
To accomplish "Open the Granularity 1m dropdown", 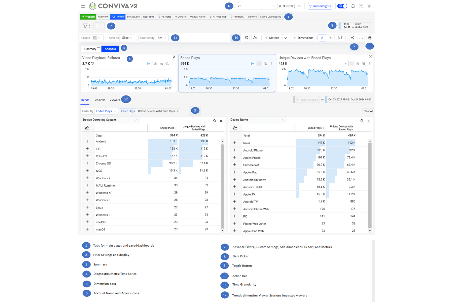I will (x=162, y=38).
